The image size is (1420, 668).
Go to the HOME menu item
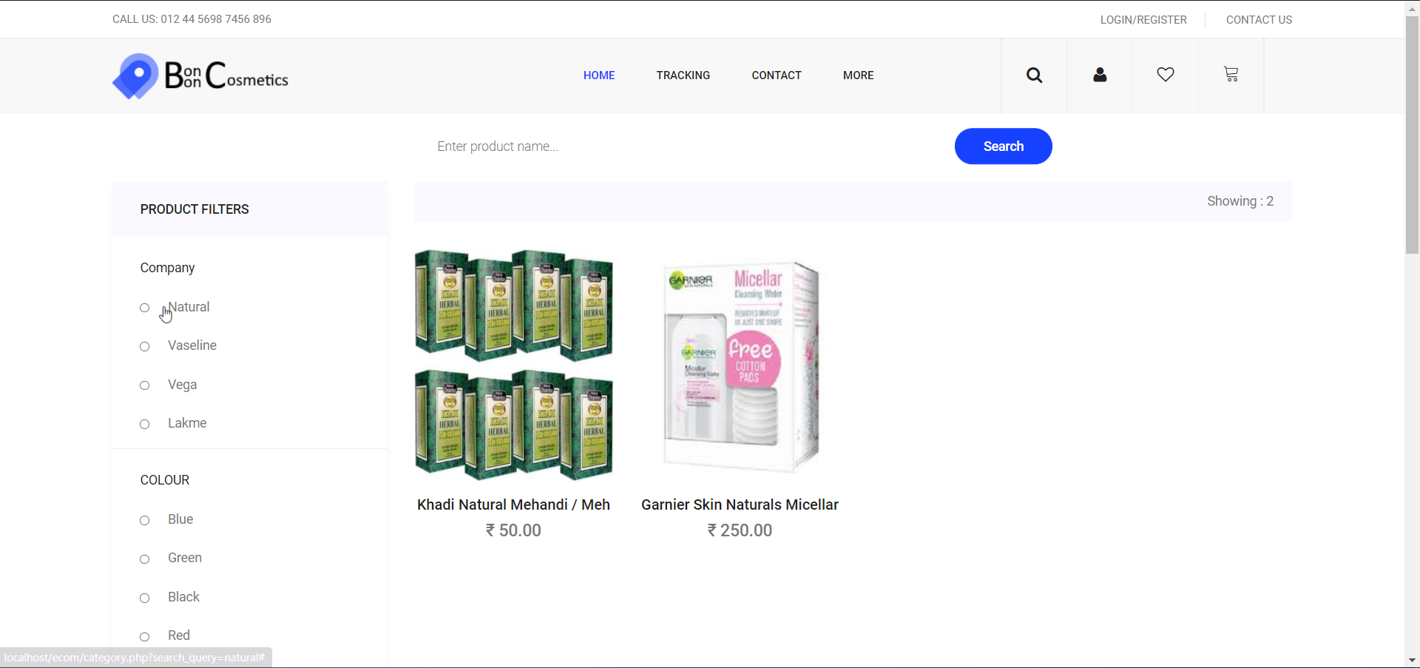coord(599,75)
